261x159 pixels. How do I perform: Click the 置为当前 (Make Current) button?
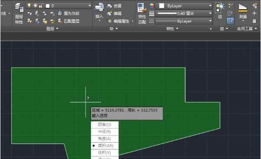coord(69,13)
